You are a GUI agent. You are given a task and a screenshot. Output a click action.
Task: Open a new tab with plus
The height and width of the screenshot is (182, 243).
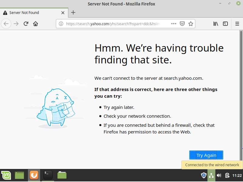(x=73, y=12)
